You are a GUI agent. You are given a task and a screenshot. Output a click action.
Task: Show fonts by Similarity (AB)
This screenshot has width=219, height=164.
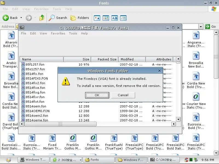(x=114, y=18)
